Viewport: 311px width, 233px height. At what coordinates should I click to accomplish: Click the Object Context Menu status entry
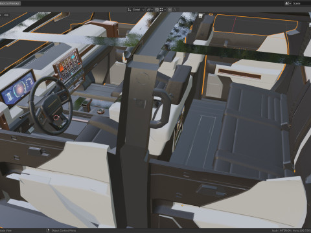pos(63,230)
